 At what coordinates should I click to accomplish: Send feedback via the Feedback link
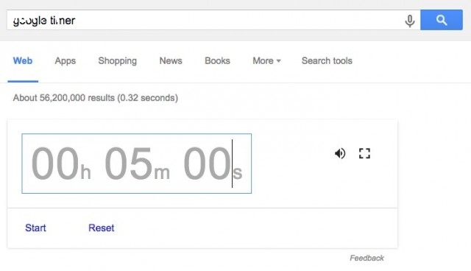coord(366,258)
